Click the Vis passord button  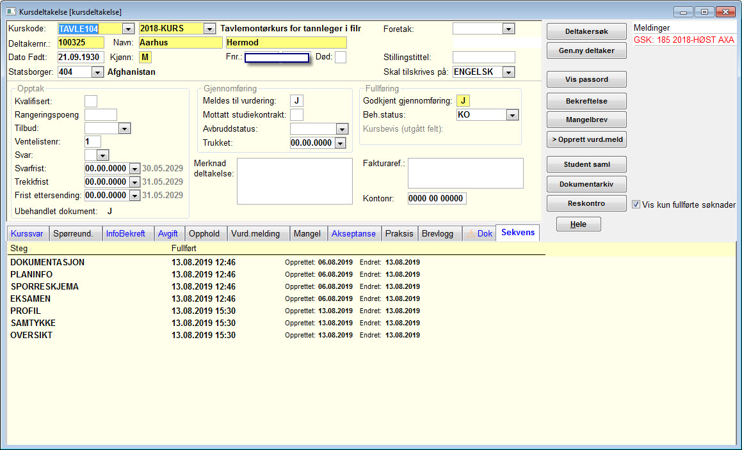[587, 79]
